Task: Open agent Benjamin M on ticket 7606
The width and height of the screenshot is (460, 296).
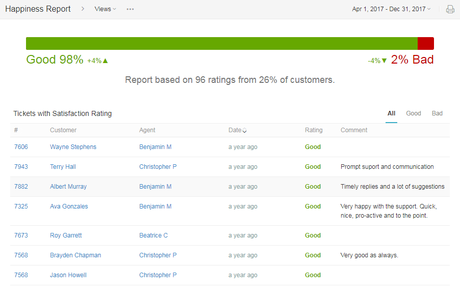Action: click(155, 147)
